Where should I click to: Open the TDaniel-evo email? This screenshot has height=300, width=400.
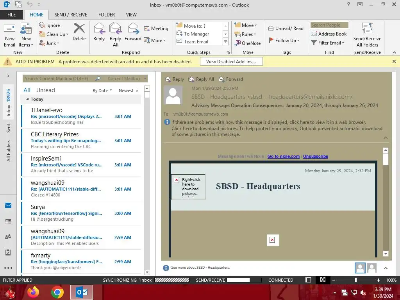(x=81, y=116)
